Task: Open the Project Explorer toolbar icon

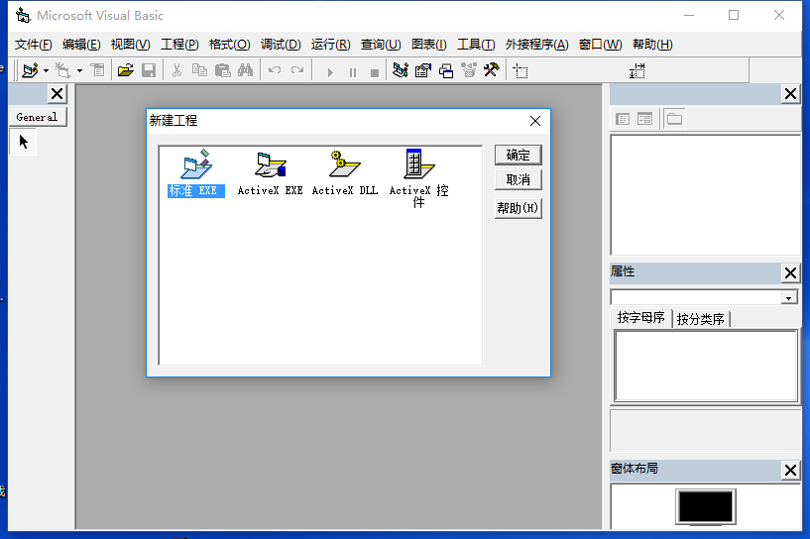Action: tap(401, 70)
